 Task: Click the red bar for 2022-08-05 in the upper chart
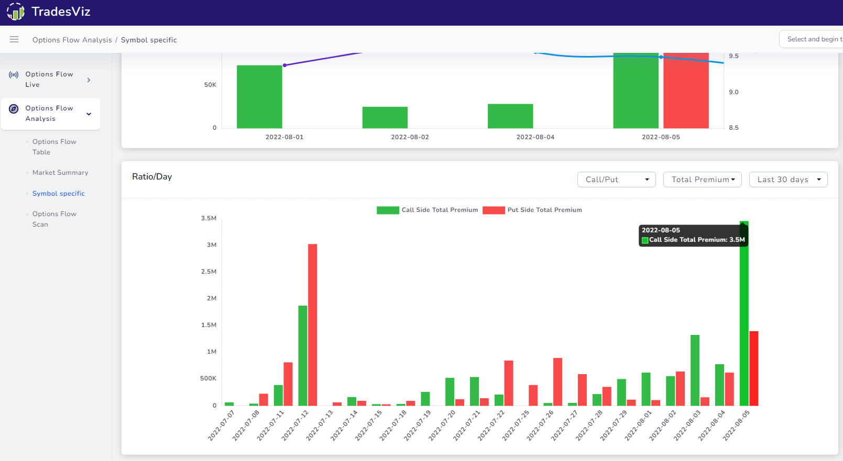[686, 91]
